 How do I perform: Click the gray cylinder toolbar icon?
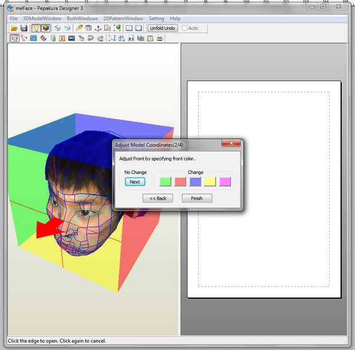pos(88,28)
